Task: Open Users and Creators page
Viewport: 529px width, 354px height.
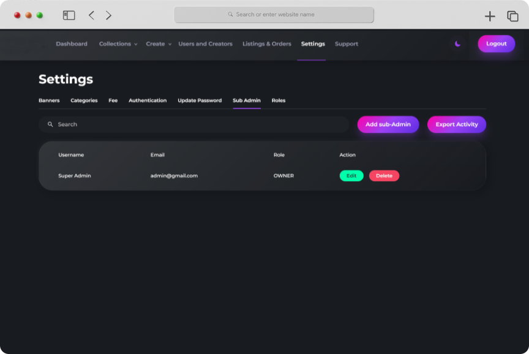Action: point(205,44)
